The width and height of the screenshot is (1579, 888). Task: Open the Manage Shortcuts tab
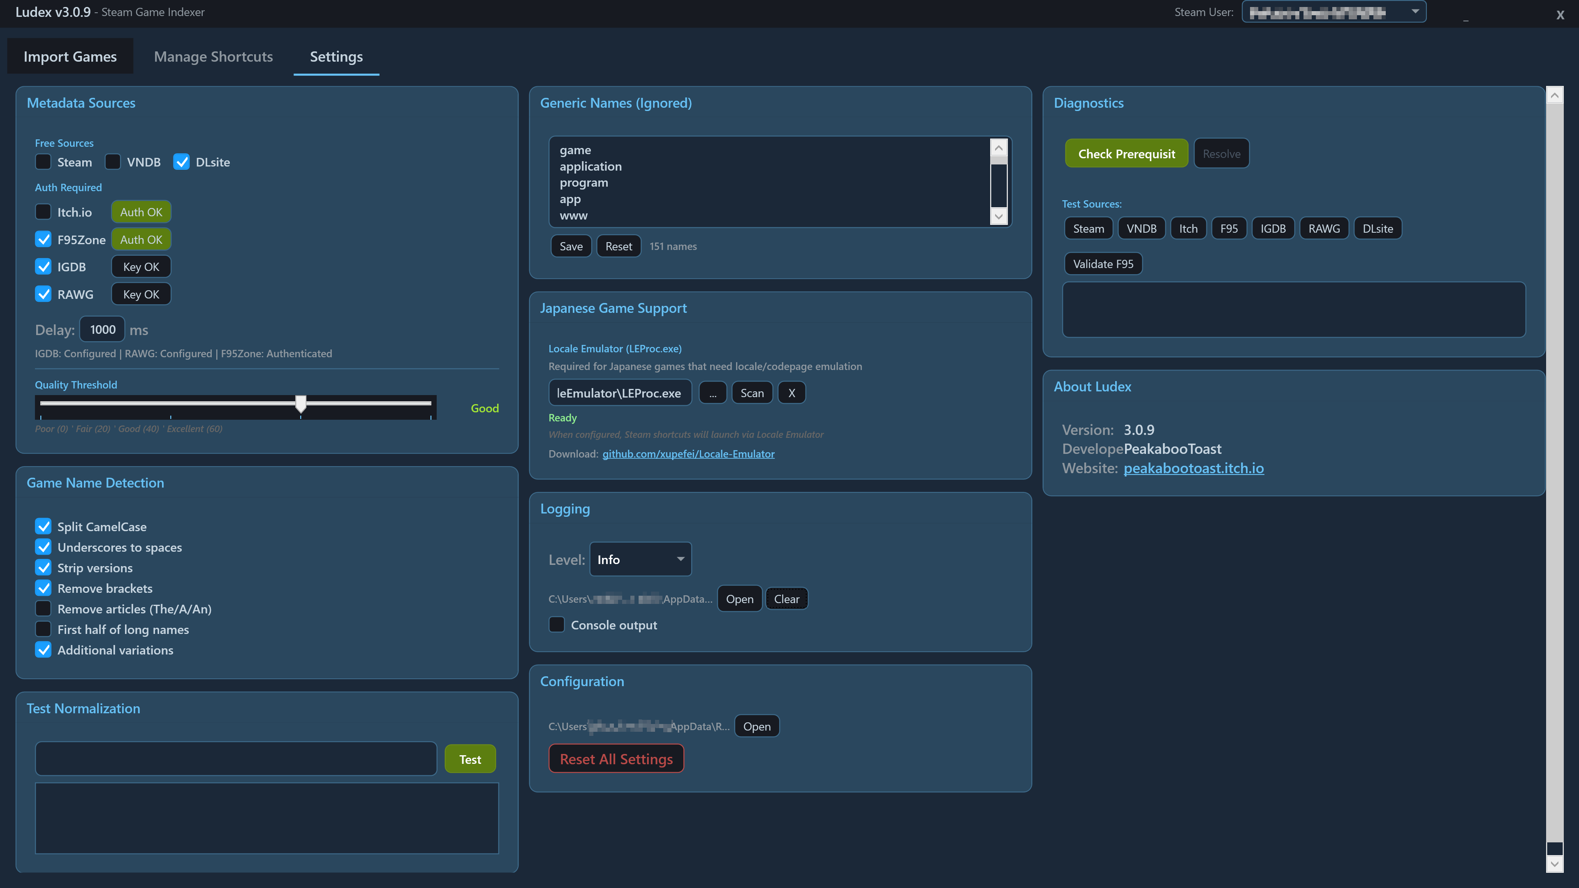coord(213,56)
